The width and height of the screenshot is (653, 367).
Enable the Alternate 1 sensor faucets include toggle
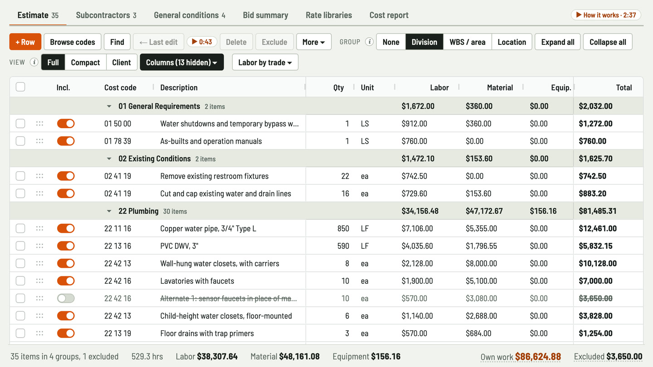[x=66, y=298]
